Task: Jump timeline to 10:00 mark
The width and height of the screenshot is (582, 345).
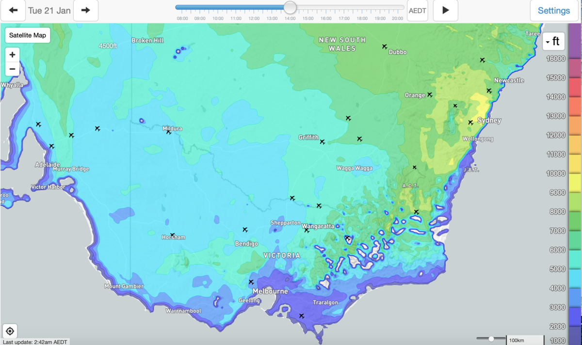Action: [x=218, y=18]
